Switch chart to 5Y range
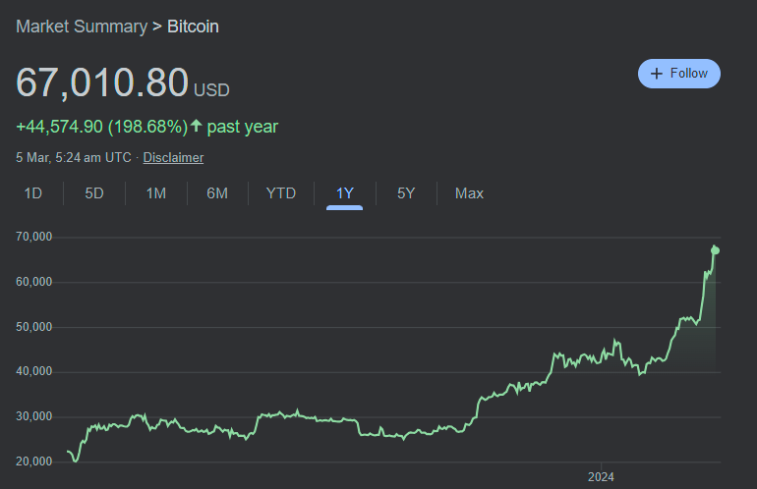 point(406,193)
